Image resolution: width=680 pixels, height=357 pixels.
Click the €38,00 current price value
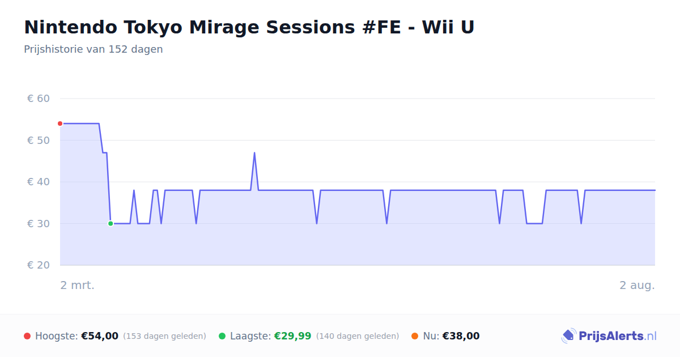pyautogui.click(x=461, y=336)
